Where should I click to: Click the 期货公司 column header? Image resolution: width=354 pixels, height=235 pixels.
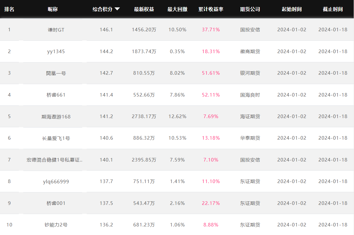(250, 9)
